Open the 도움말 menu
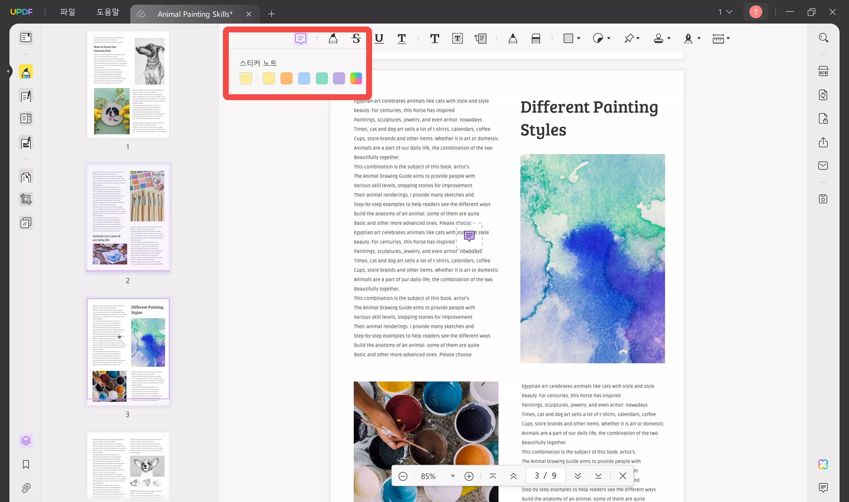This screenshot has height=502, width=849. pos(108,12)
